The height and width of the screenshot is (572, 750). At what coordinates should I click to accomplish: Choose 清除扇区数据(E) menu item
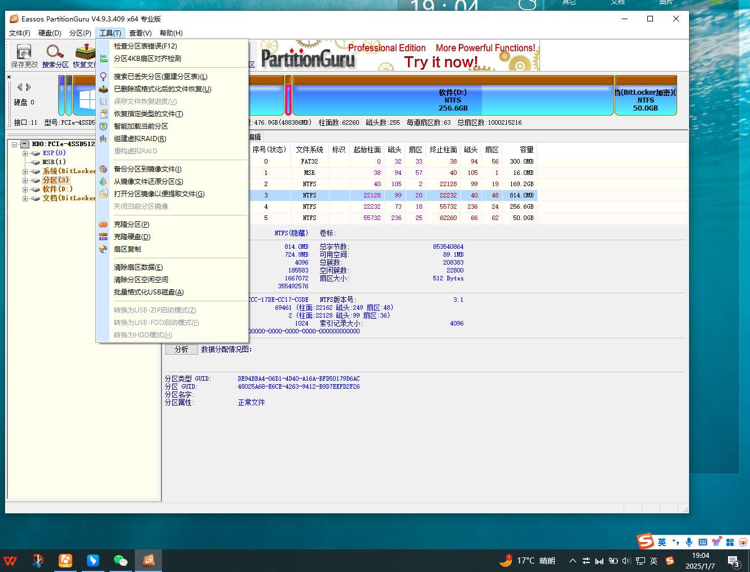173,267
